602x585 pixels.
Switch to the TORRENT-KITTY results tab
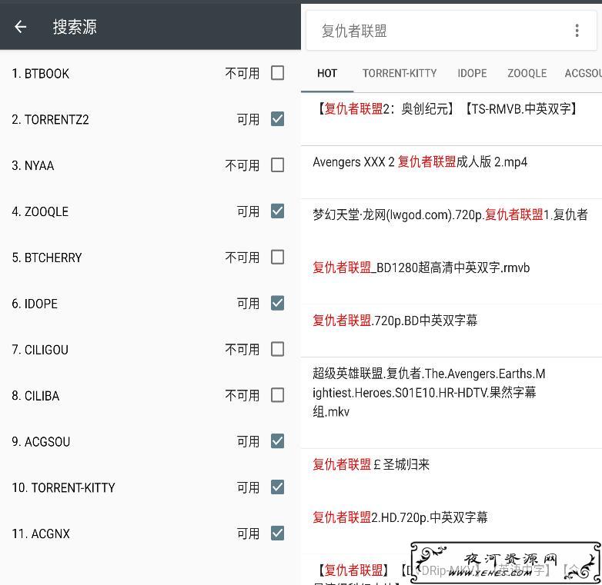[x=400, y=73]
